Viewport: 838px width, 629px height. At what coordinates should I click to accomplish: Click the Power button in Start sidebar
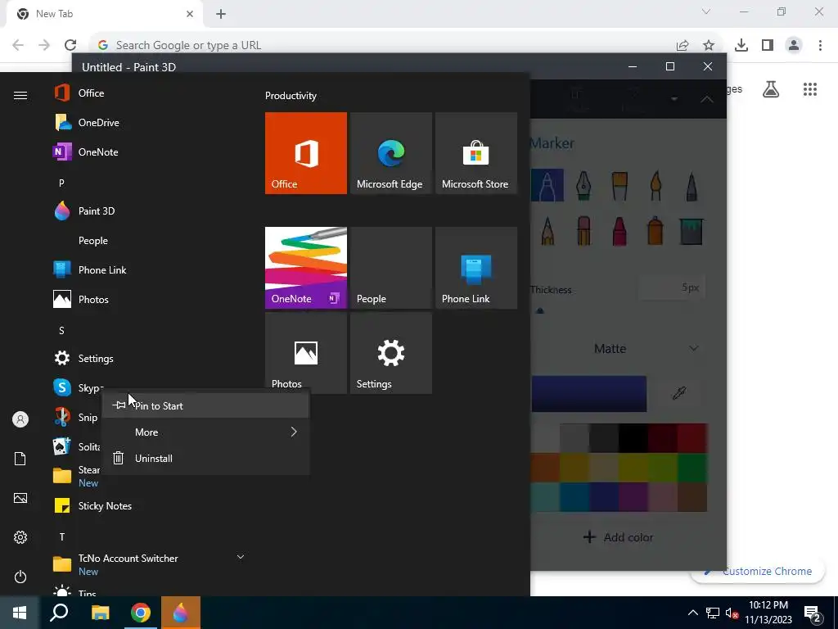pos(20,577)
